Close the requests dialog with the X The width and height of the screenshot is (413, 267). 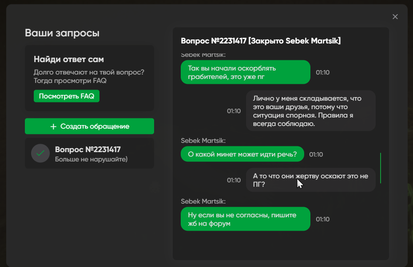(395, 17)
